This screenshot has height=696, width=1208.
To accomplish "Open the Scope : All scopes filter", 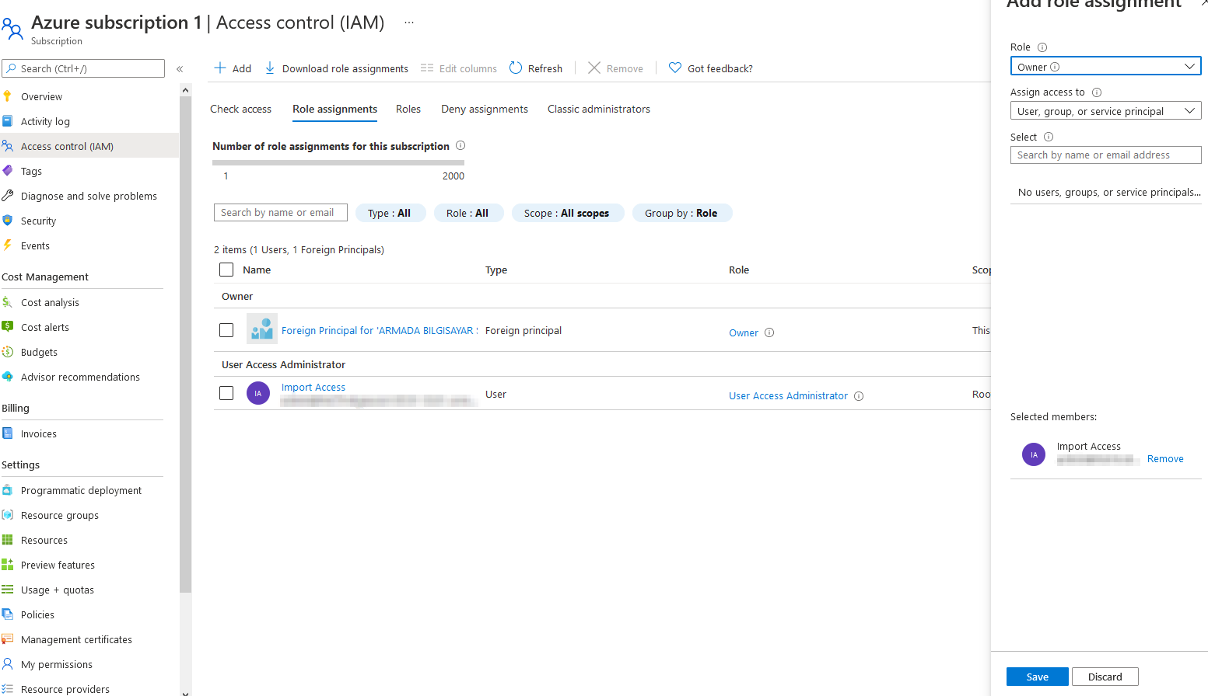I will 568,213.
